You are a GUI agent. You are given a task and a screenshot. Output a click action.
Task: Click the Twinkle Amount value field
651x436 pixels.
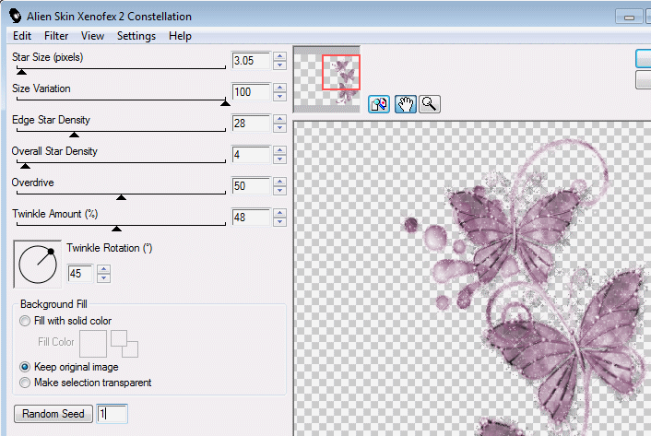251,218
